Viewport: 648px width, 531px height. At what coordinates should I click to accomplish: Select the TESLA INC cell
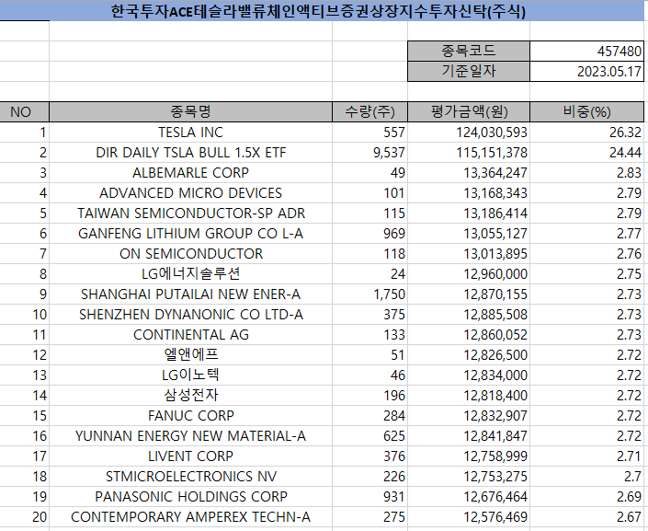click(x=190, y=133)
